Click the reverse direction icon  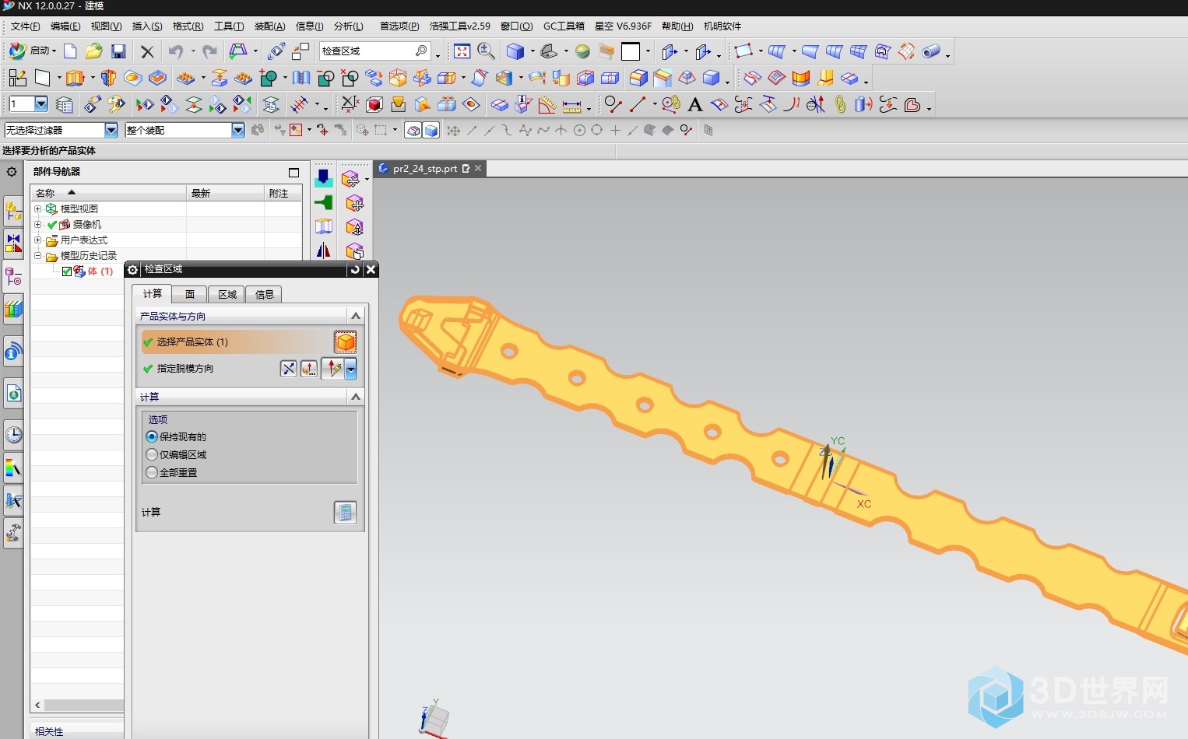tap(289, 369)
